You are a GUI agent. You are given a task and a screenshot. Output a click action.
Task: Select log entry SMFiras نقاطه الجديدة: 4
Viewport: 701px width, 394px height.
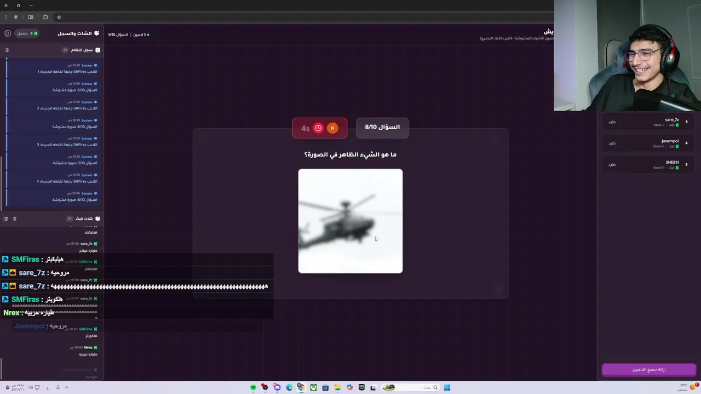click(52, 178)
